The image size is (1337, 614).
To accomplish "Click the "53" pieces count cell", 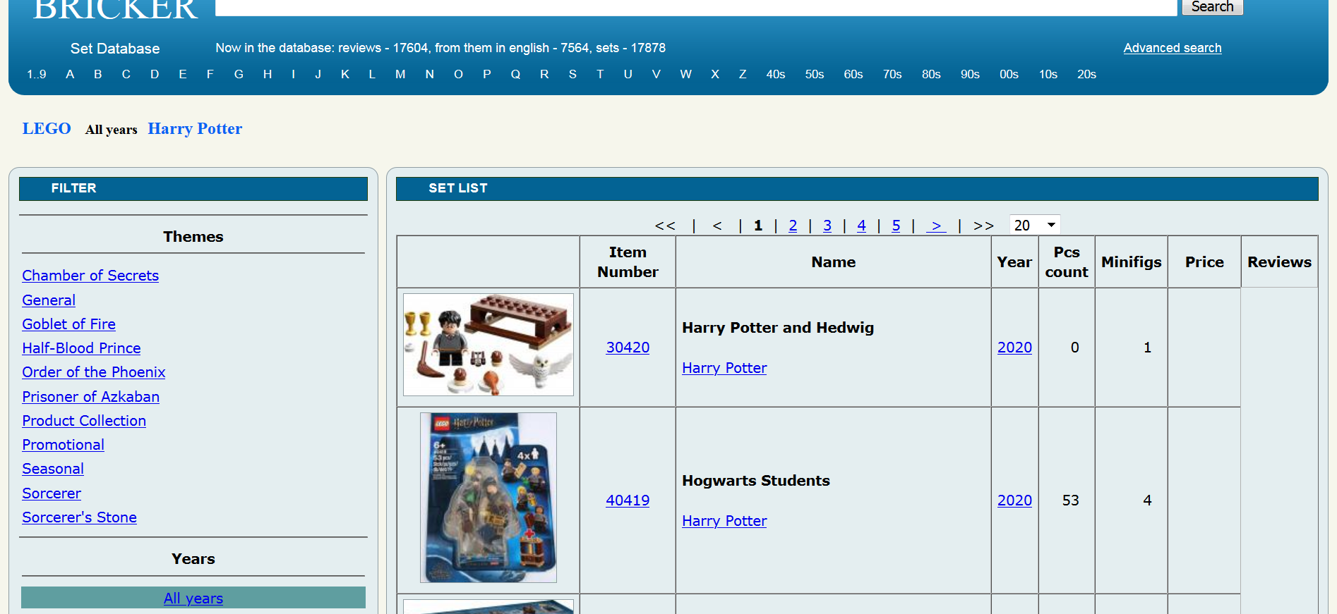I will pos(1067,501).
